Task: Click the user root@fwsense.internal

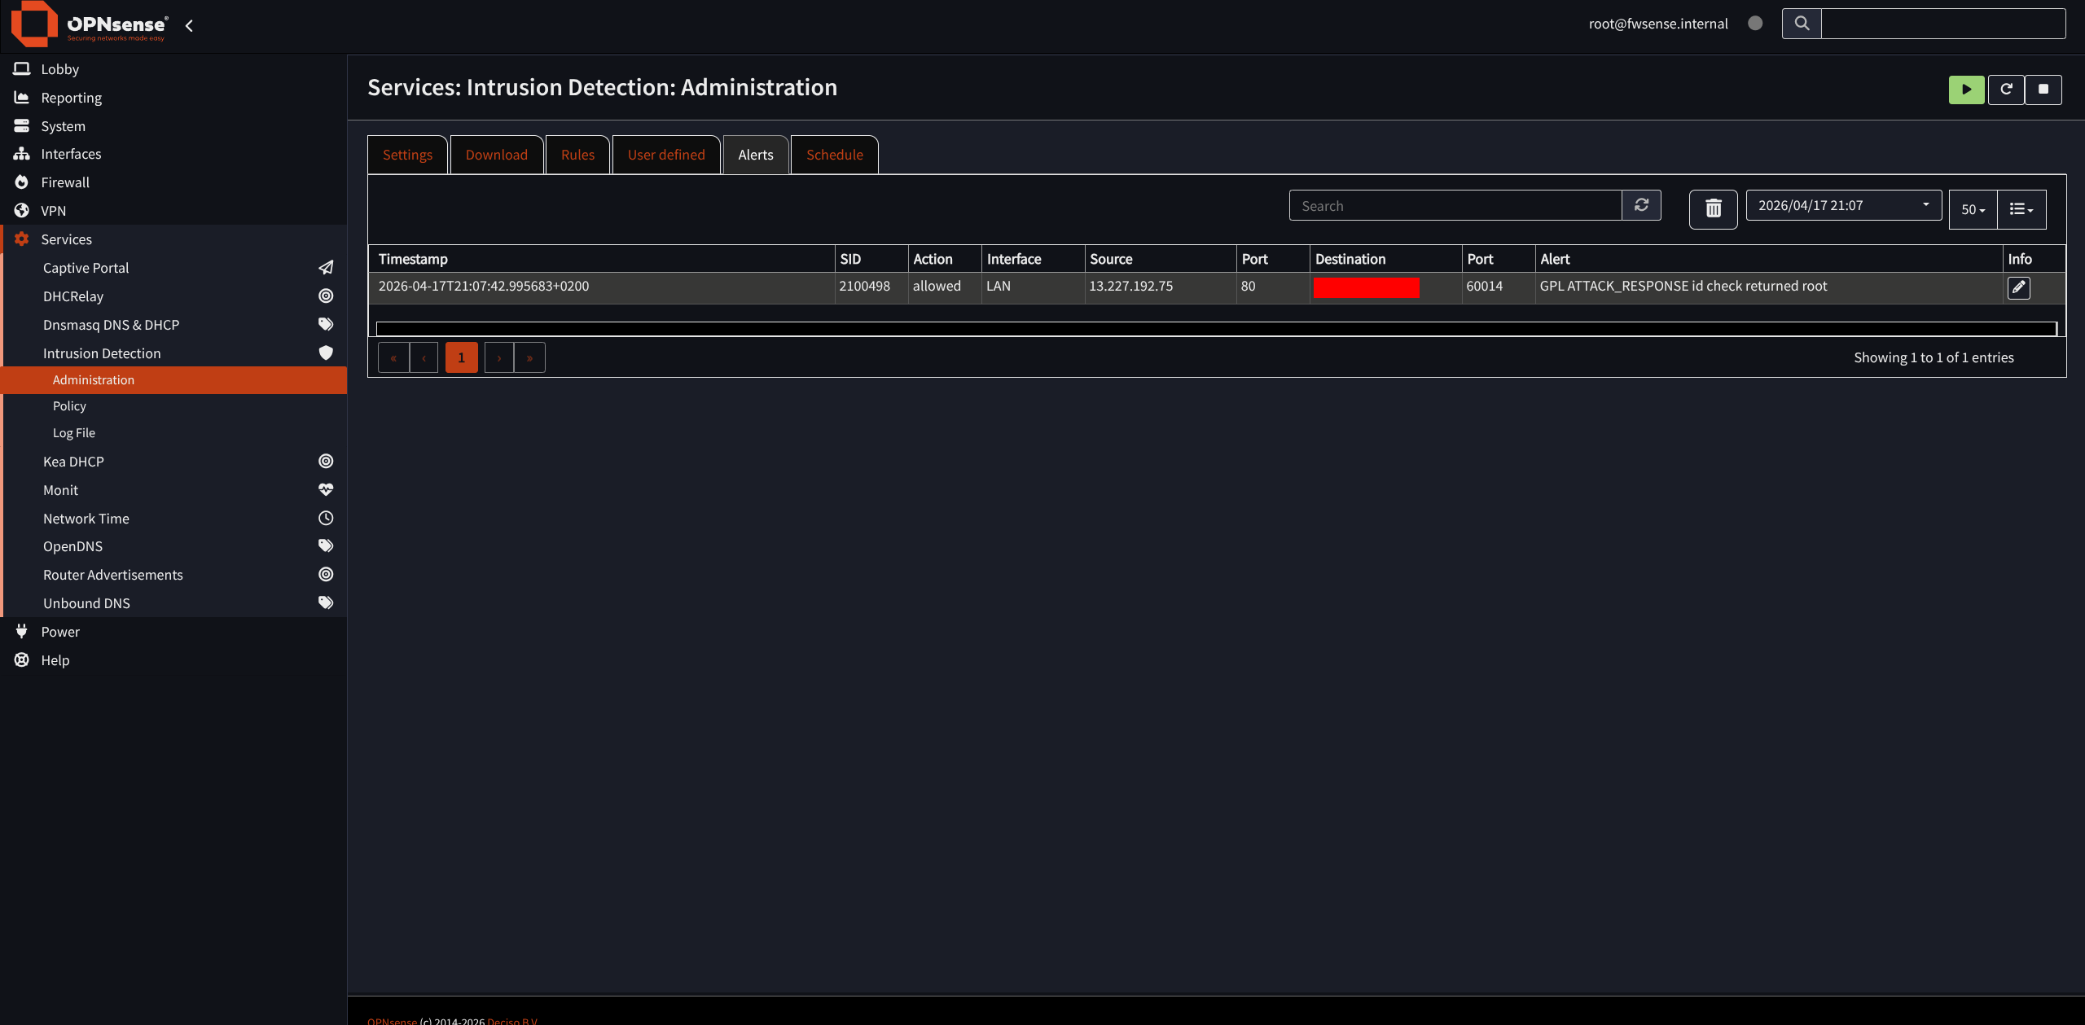Action: click(x=1658, y=24)
